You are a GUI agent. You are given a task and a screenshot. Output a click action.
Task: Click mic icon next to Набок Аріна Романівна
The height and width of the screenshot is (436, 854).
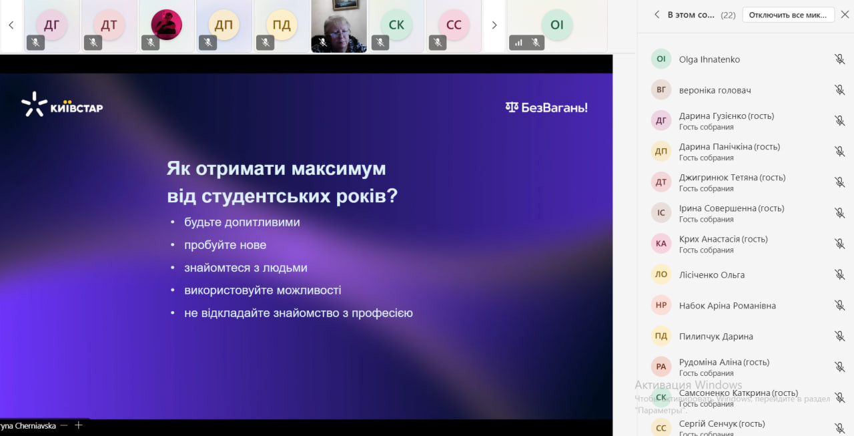(x=839, y=305)
